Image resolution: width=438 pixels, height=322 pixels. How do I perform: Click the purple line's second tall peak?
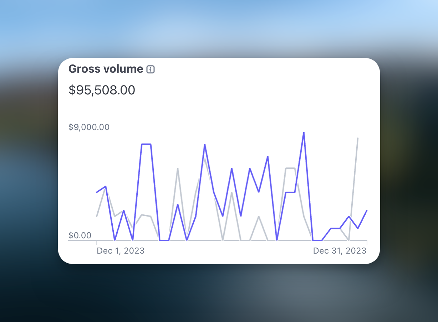[x=205, y=145]
